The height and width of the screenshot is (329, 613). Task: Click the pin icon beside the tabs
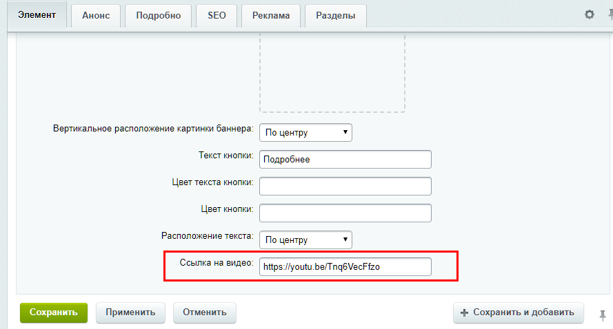tap(610, 14)
